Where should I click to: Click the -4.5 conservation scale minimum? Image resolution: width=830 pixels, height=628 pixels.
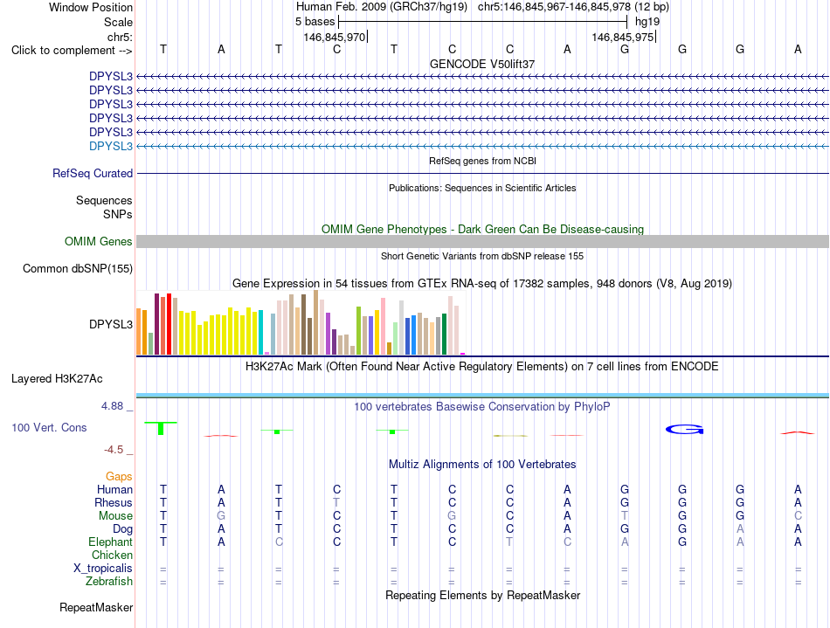tap(114, 450)
